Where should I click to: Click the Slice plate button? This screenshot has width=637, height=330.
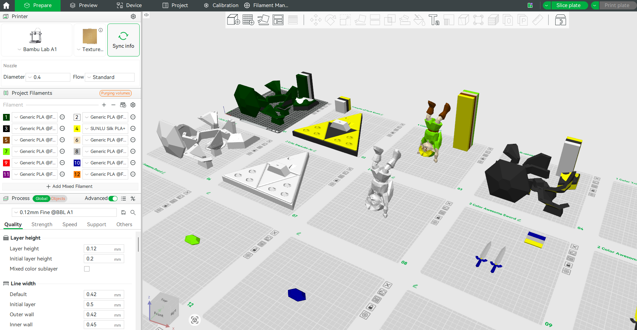[x=568, y=5]
